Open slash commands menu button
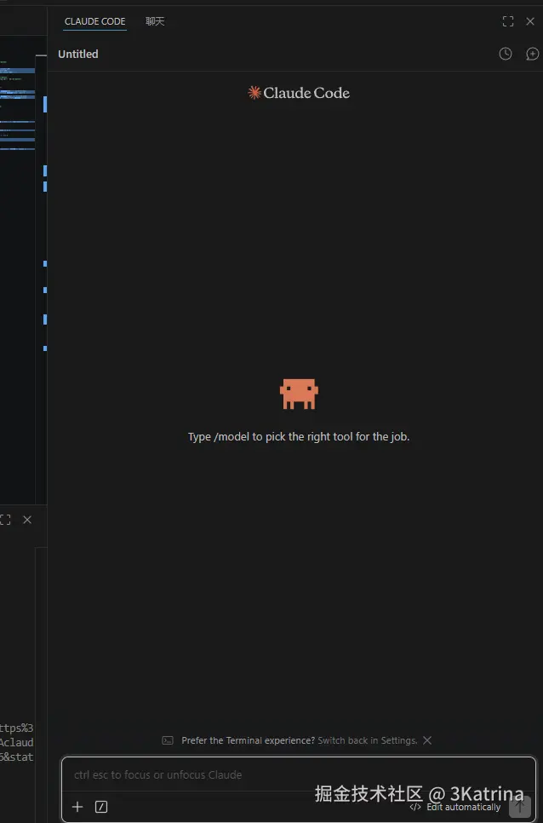543x823 pixels. (x=101, y=807)
